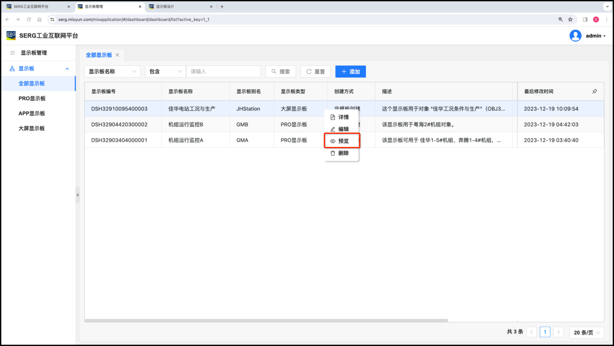This screenshot has height=346, width=614.
Task: Click the pin icon in last-modified column header
Action: click(595, 91)
